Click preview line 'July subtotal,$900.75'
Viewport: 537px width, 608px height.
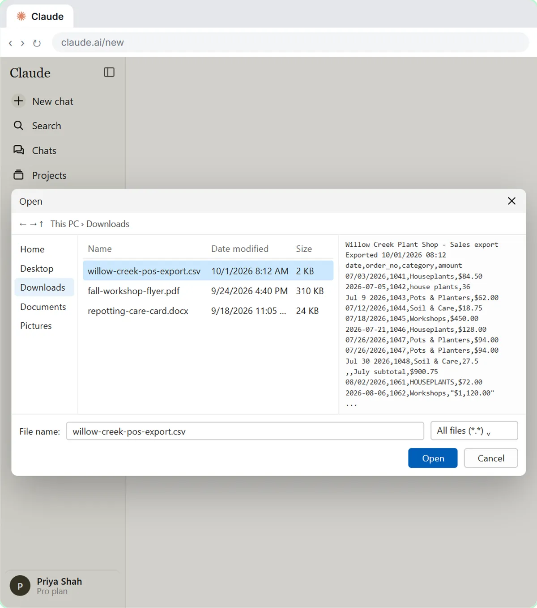(392, 372)
